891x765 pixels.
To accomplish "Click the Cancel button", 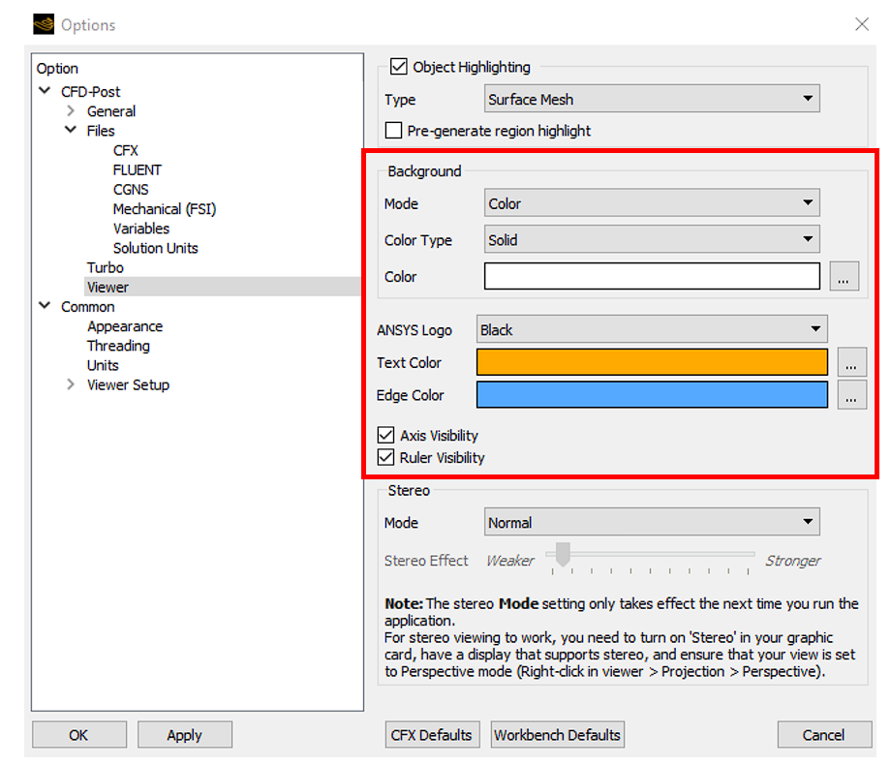I will [x=824, y=735].
